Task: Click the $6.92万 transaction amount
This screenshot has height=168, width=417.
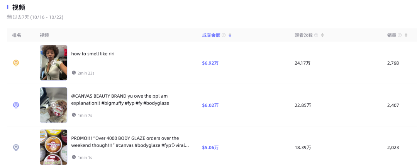Action: [210, 63]
